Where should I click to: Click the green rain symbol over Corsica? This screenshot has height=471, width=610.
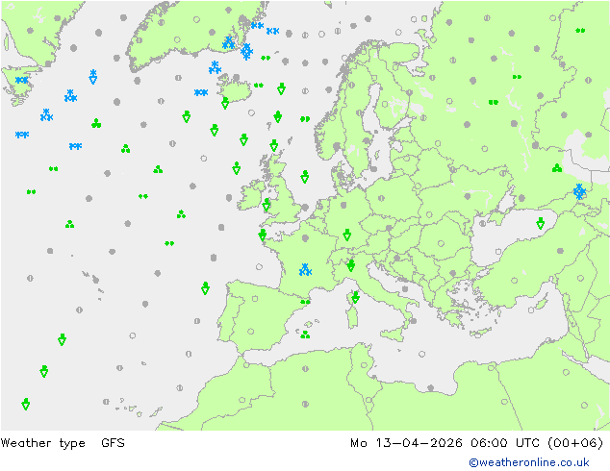[x=356, y=297]
